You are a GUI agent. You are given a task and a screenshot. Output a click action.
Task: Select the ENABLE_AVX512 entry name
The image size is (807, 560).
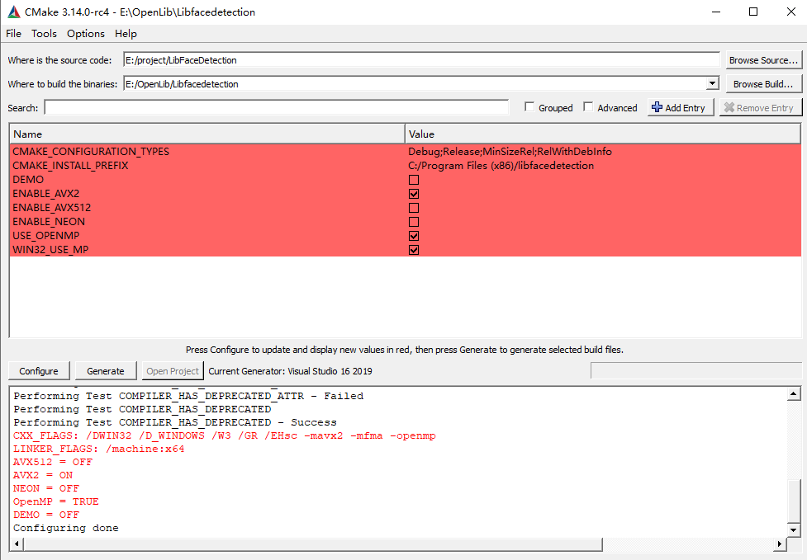point(52,208)
